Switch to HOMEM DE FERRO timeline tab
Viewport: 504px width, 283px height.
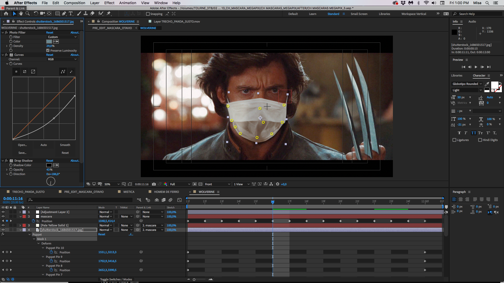pos(166,192)
